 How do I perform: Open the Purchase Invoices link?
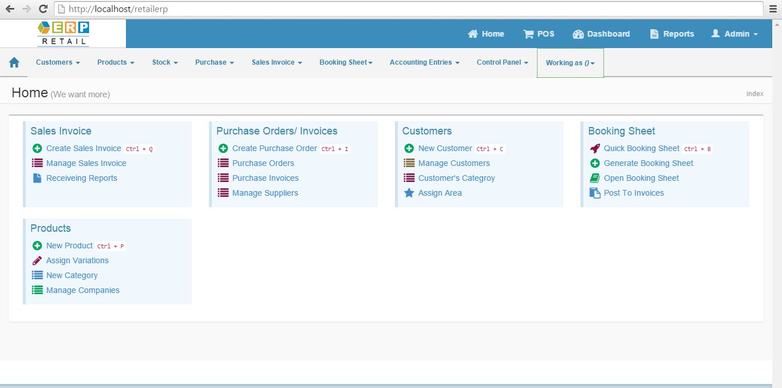[x=266, y=178]
